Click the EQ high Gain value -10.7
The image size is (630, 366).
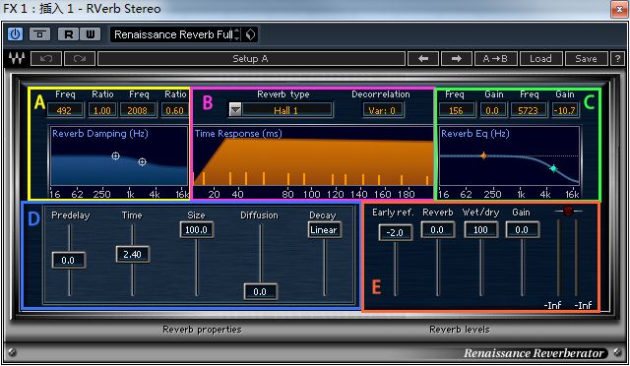564,110
